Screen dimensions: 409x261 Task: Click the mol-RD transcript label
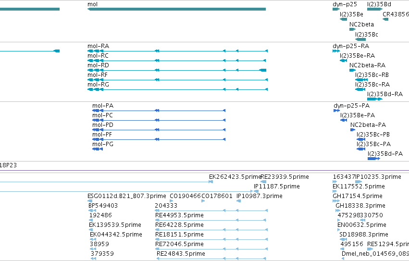pyautogui.click(x=99, y=65)
